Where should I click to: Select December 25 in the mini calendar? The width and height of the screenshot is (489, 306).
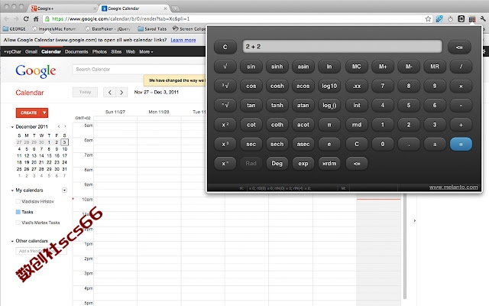point(19,169)
